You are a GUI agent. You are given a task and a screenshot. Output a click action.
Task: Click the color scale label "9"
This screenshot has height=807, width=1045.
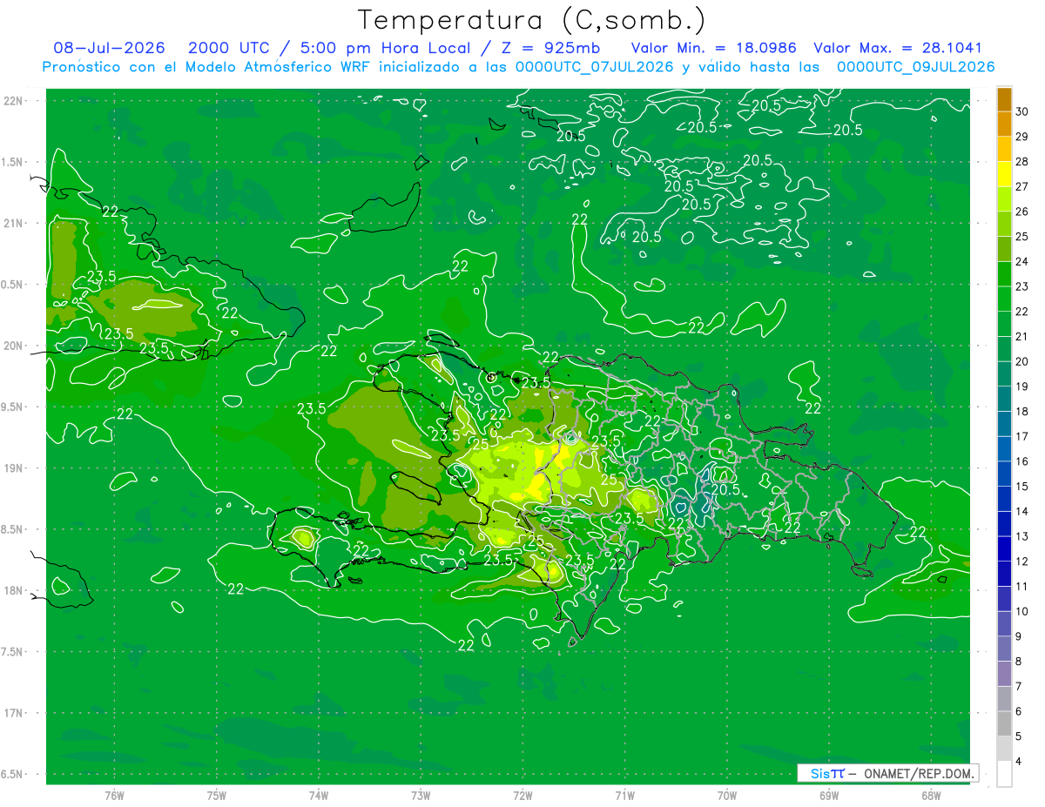tap(1019, 637)
